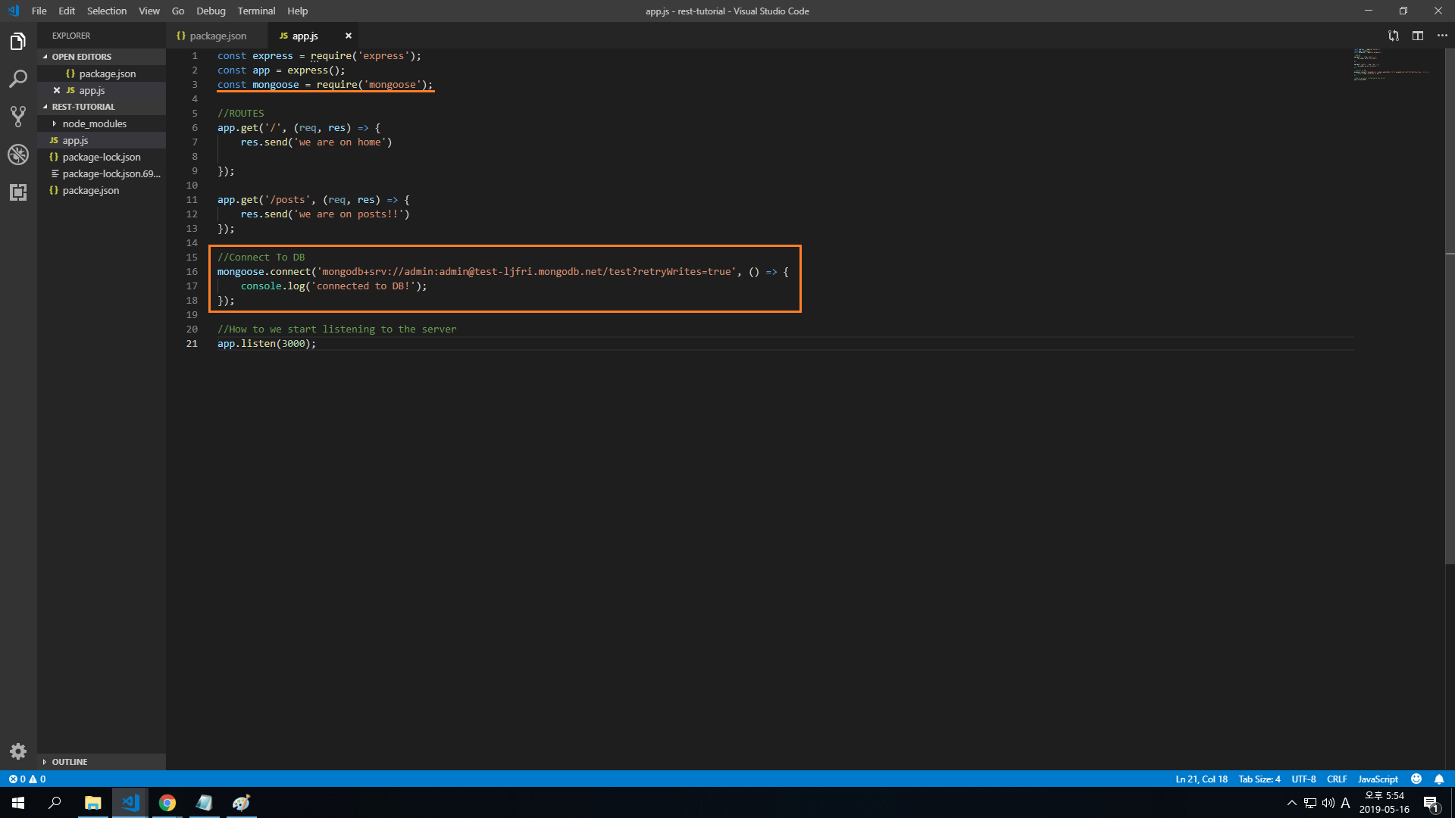
Task: Toggle the IME input mode indicator
Action: click(1346, 803)
